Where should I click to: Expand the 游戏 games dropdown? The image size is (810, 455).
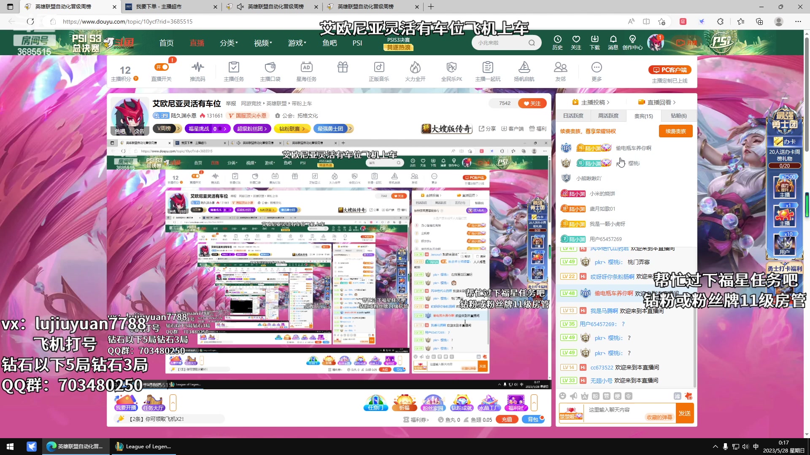[x=297, y=43]
